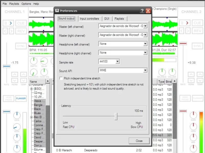Viewport: 205px width, 153px height.
Task: Click Channel 1 TEMP rate down arrow
Action: 24,80
